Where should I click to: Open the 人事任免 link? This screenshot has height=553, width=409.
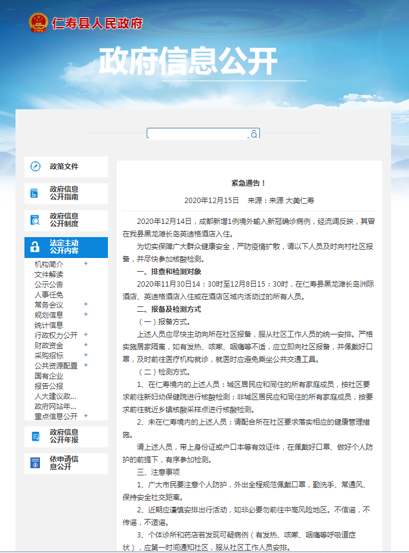49,295
